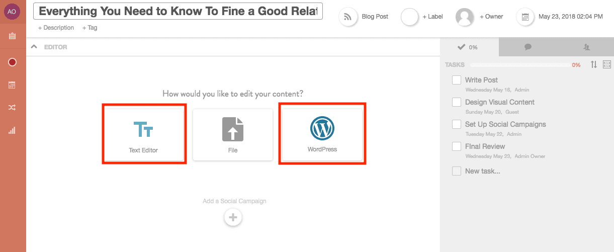Check the Design Visual Content task

click(x=457, y=102)
